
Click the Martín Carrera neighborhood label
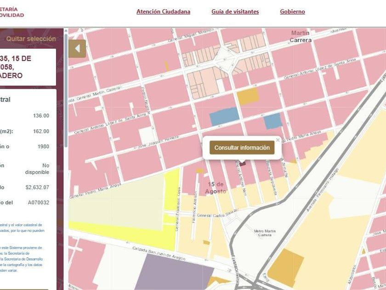click(x=301, y=36)
